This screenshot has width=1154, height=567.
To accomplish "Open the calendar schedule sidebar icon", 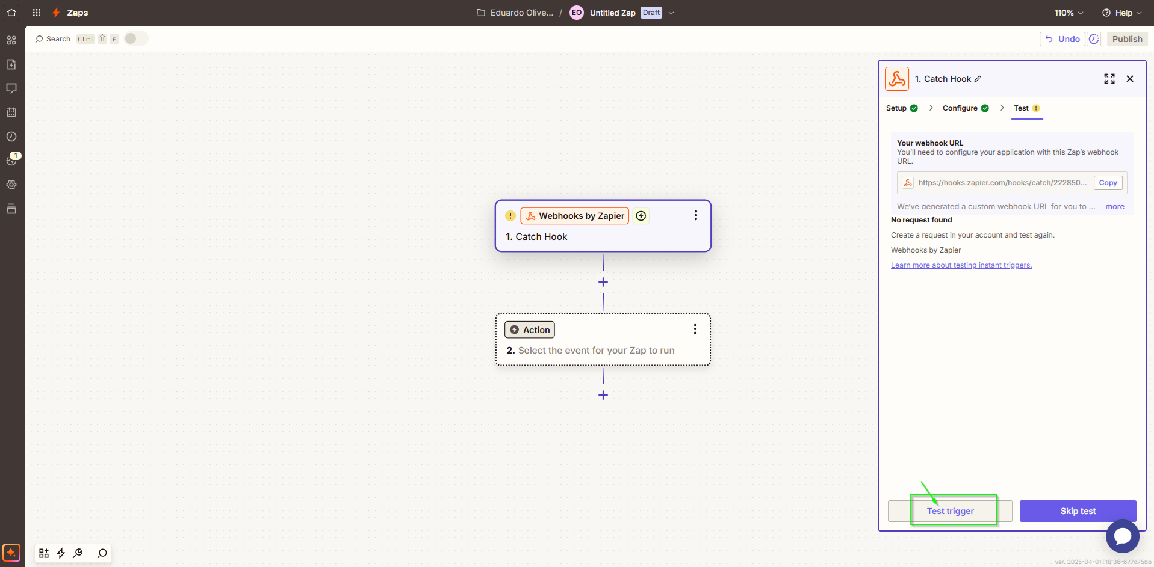I will tap(11, 112).
